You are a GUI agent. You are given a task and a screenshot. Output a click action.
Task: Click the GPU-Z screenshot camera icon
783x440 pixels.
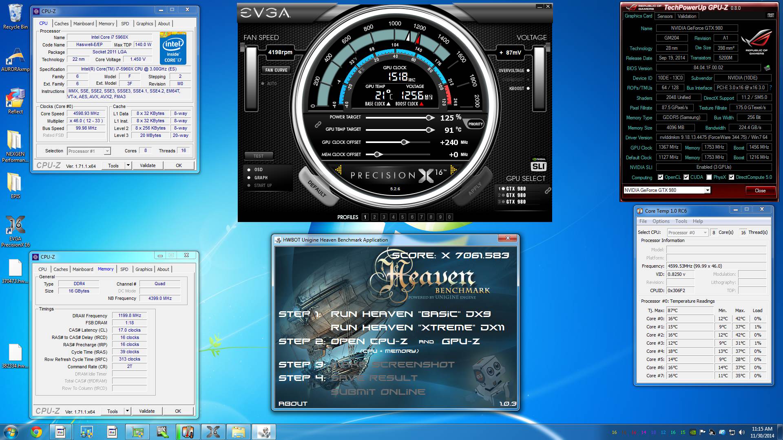coord(770,15)
